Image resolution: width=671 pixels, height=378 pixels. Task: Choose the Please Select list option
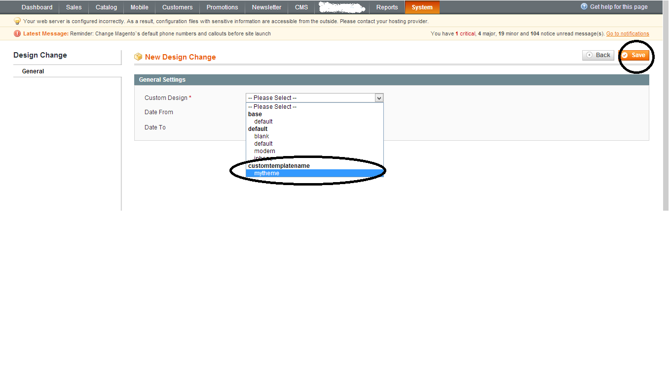click(272, 107)
